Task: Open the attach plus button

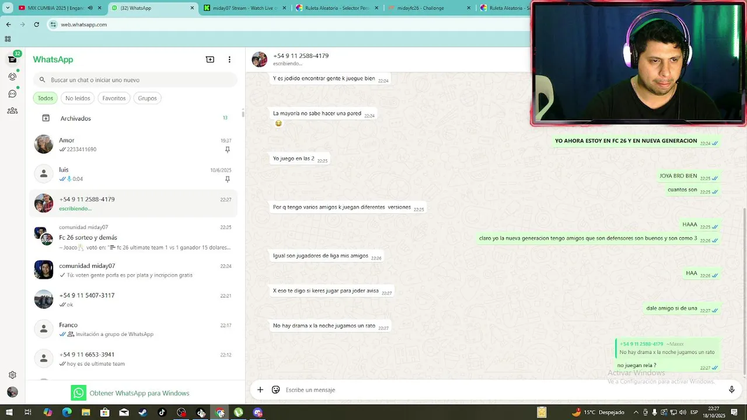Action: coord(260,390)
